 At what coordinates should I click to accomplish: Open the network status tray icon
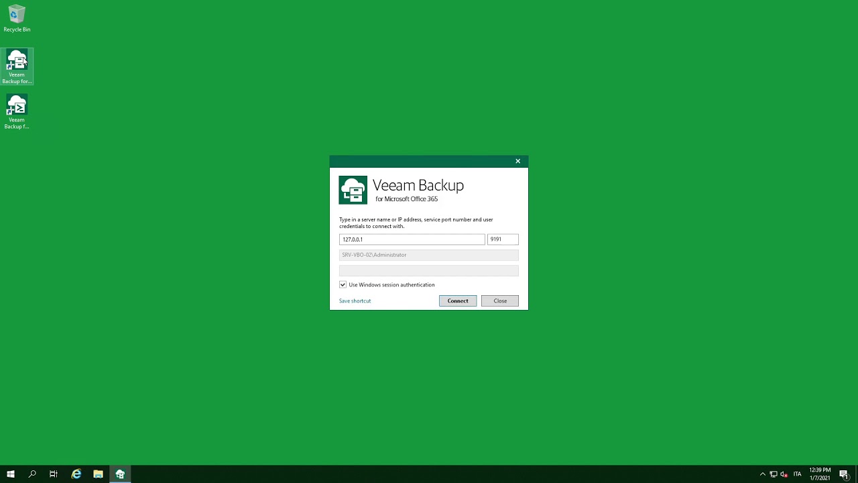pos(773,474)
